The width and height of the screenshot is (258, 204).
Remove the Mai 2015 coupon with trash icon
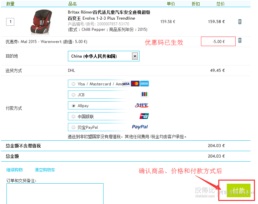240,40
